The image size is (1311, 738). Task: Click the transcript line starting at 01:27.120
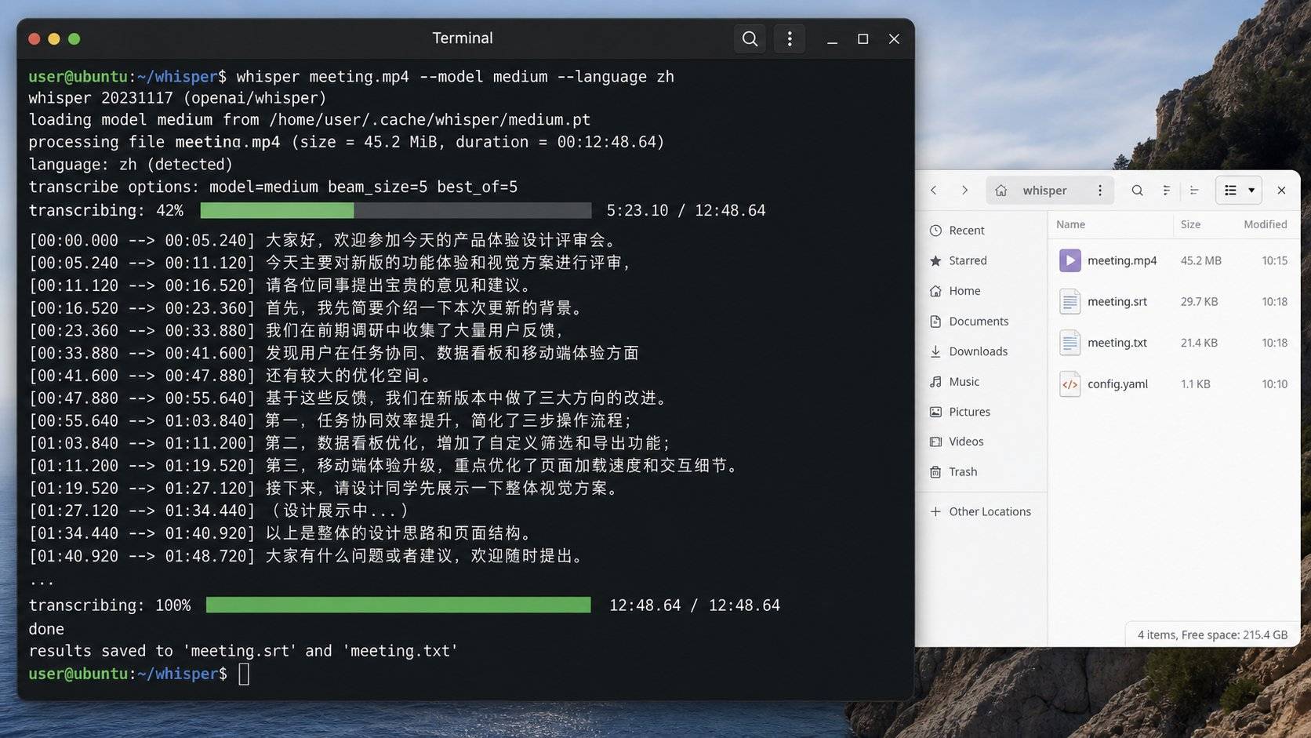click(x=220, y=511)
